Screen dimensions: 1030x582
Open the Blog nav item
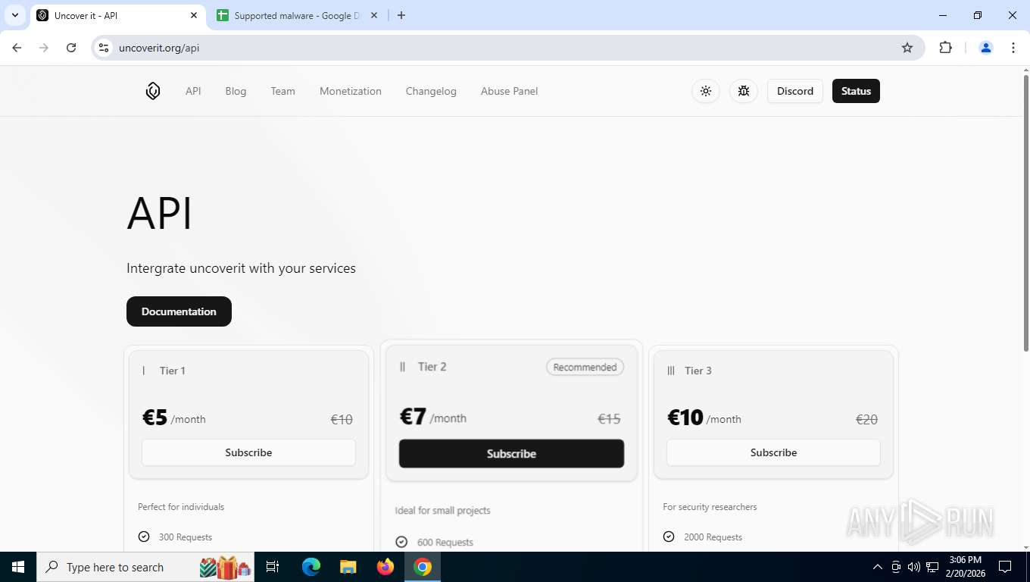[x=236, y=91]
